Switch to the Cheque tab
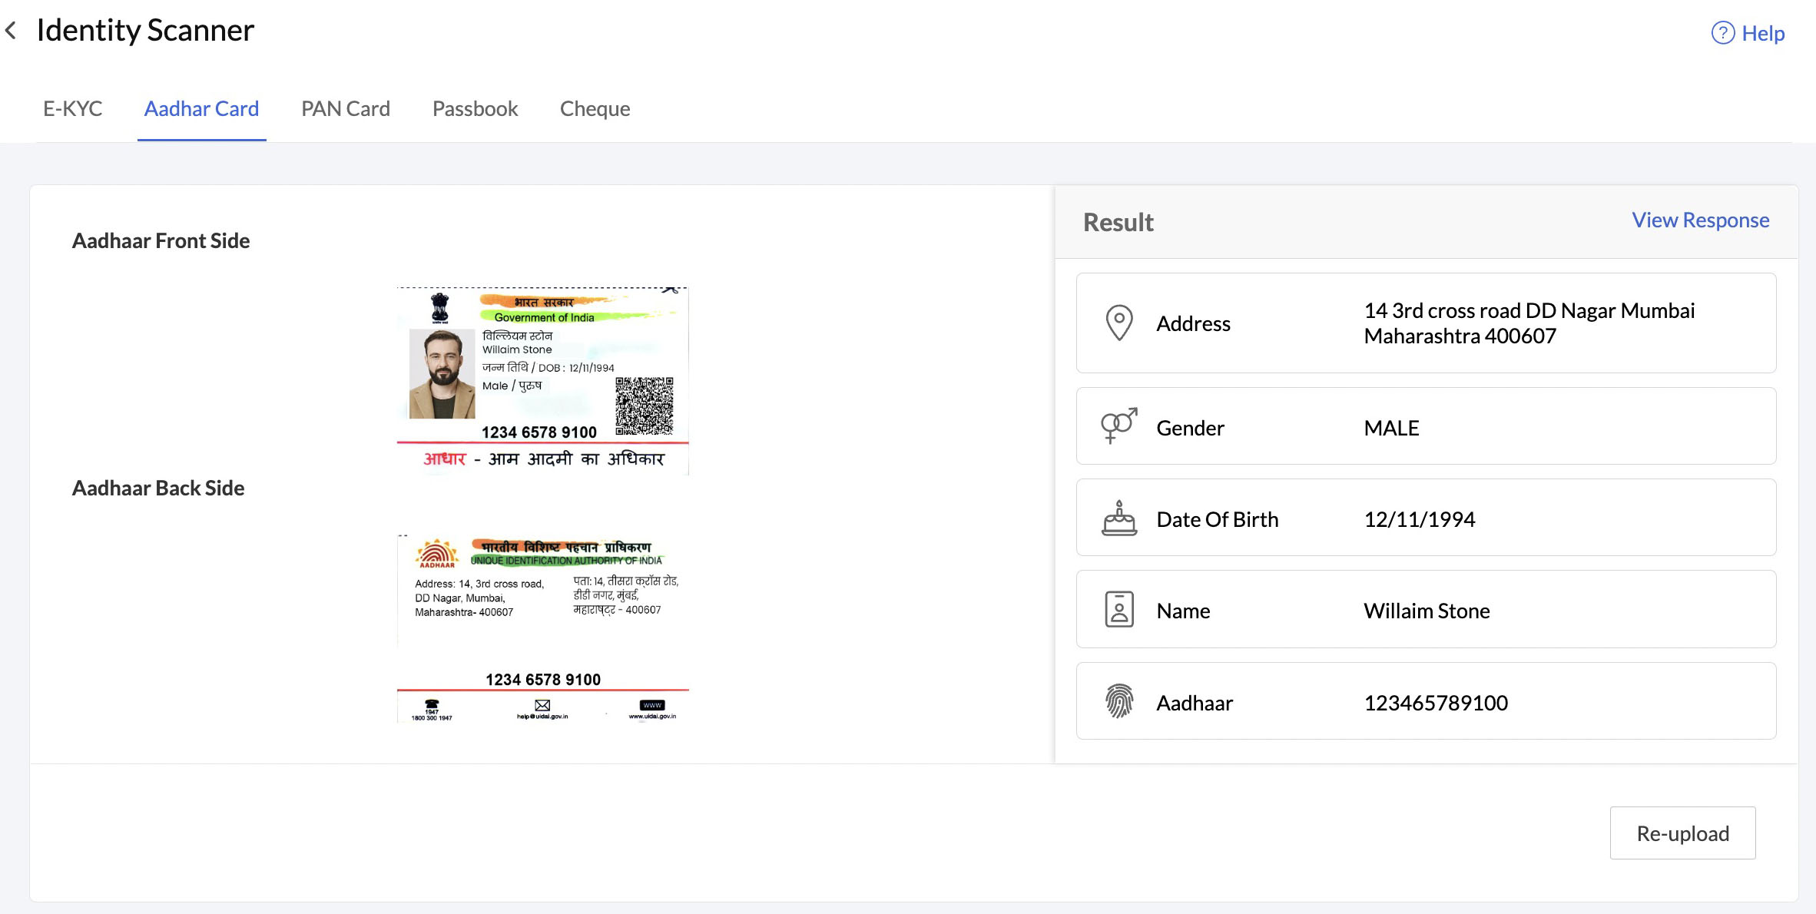The image size is (1816, 914). click(x=595, y=108)
